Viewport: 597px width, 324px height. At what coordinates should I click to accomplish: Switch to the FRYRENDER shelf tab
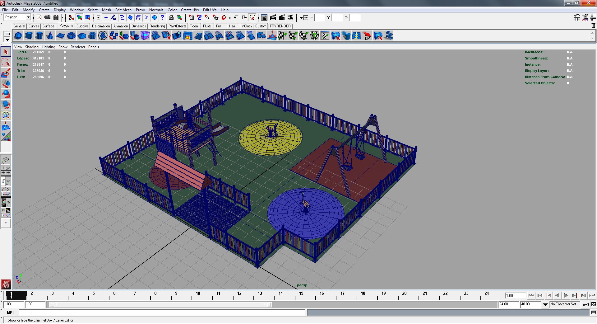280,26
